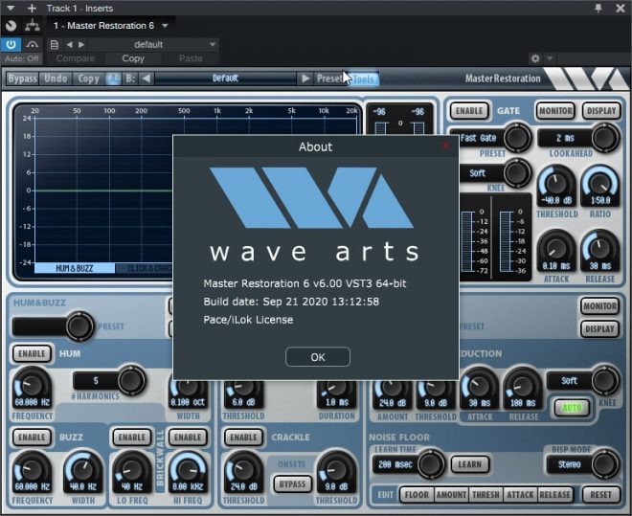The width and height of the screenshot is (632, 516).
Task: Enable the brickwall Hi Freq filter
Action: point(188,437)
